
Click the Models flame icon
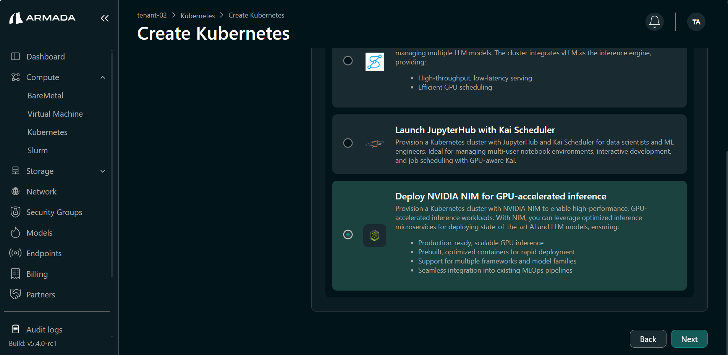pyautogui.click(x=15, y=233)
